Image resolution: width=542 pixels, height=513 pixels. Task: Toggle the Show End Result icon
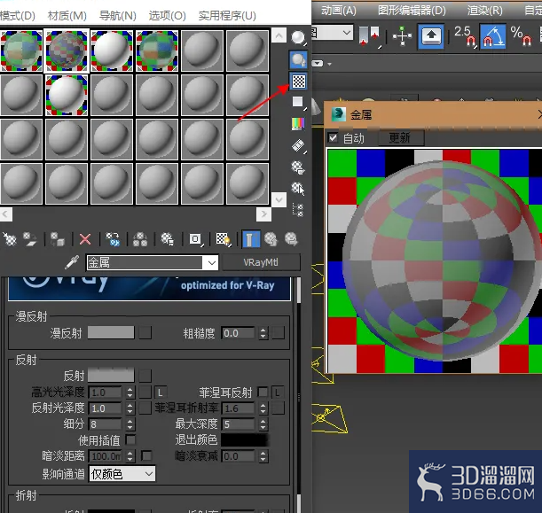[x=251, y=239]
